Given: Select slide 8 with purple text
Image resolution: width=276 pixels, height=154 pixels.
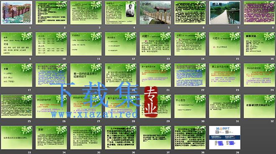Looking at the screenshot, I should pyautogui.click(x=259, y=13).
